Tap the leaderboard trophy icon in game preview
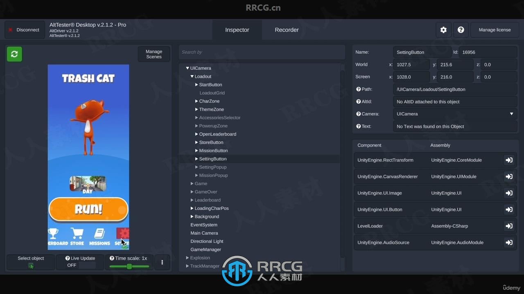 pos(53,233)
